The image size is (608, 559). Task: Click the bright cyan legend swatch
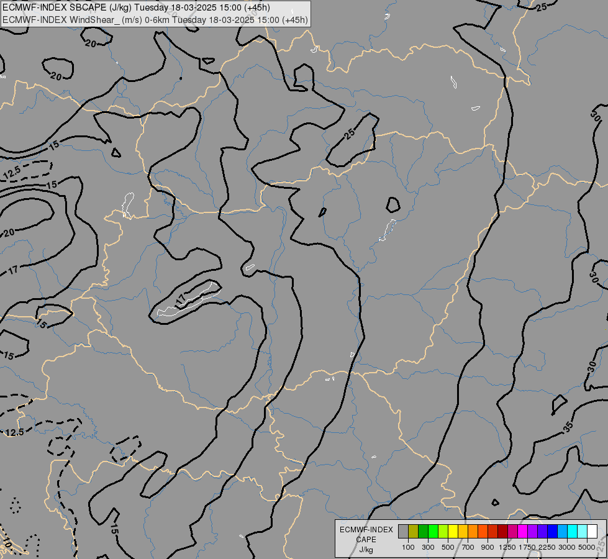(x=573, y=531)
